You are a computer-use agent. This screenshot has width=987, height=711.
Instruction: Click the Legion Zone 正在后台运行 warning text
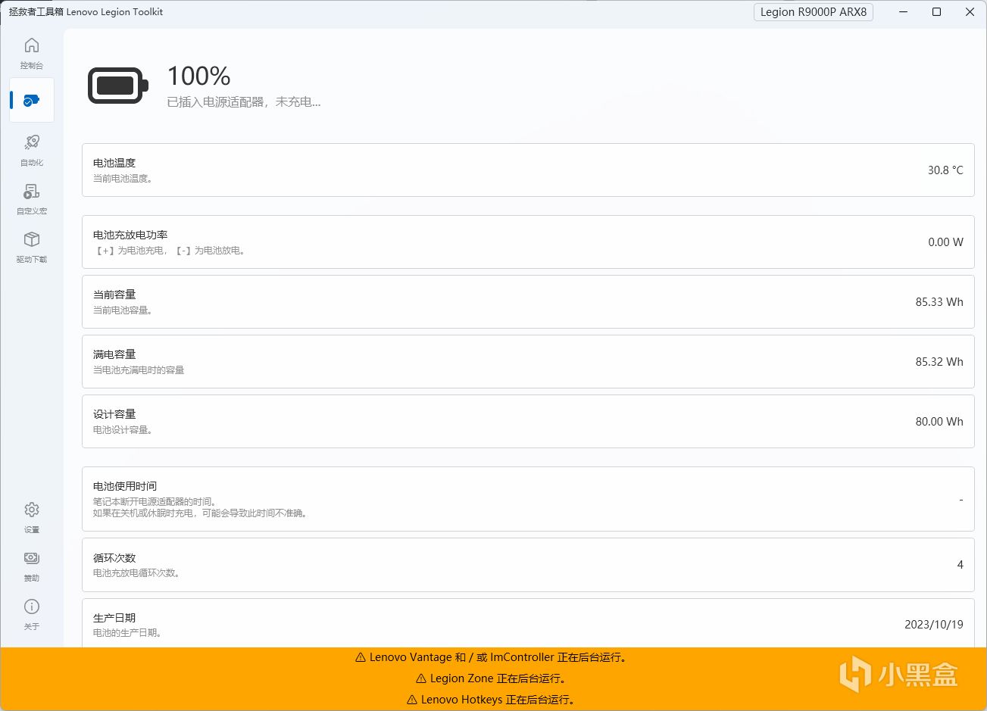(498, 679)
